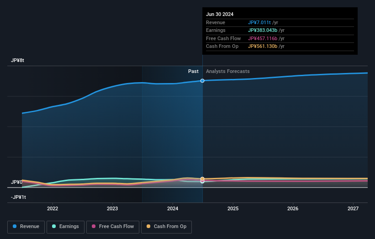The image size is (375, 239).
Task: Click the orange Cash From Op data marker
Action: click(x=202, y=179)
